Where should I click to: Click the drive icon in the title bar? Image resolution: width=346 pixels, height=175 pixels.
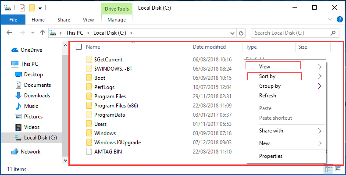click(x=7, y=8)
